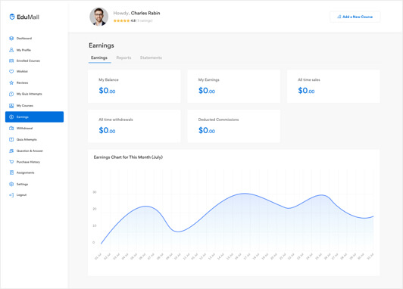Select the Earnings tab under the heading
Screen dimensions: 403x289
click(x=99, y=57)
